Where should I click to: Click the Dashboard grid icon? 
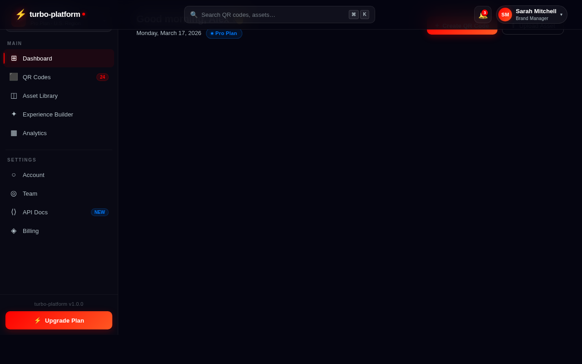tap(14, 58)
